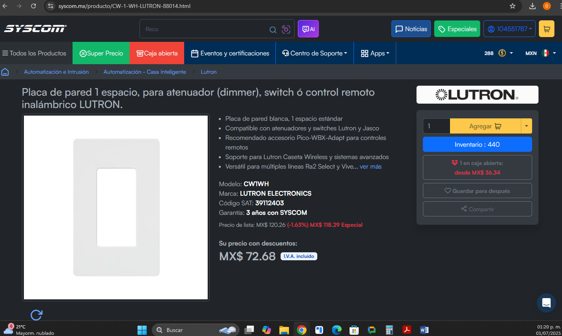Viewport: 562px width, 336px height.
Task: Click the quantity input field
Action: point(436,126)
